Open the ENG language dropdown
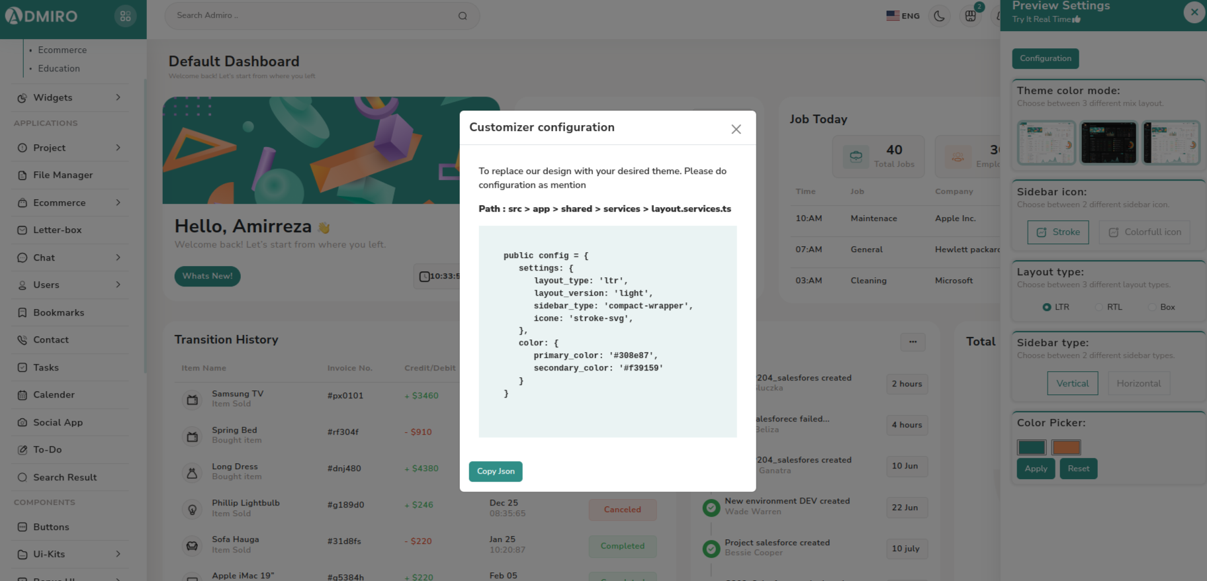 click(x=903, y=16)
